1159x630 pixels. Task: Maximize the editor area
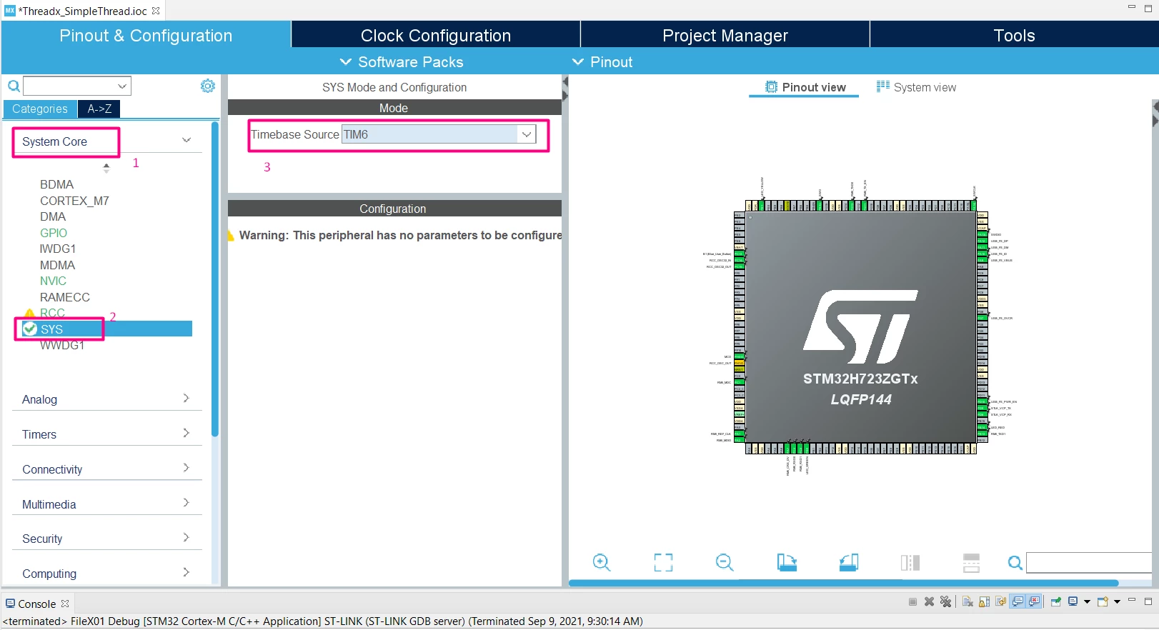[x=1148, y=7]
